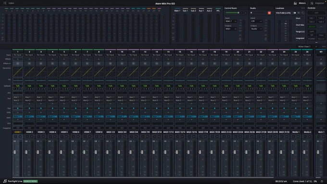Select the Aux 1 output meter label
This screenshot has height=184, width=327.
tap(201, 11)
